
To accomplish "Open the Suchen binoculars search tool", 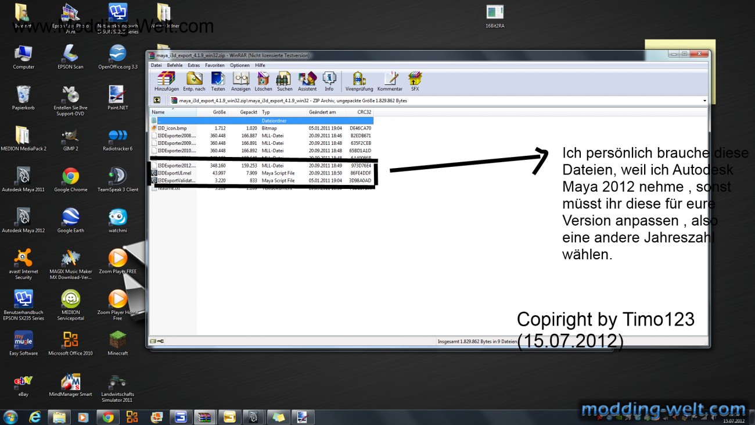I will [x=285, y=81].
